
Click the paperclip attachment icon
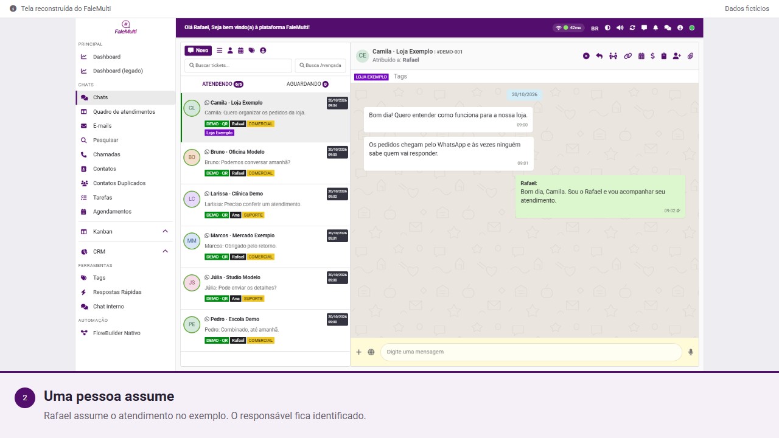tap(691, 56)
